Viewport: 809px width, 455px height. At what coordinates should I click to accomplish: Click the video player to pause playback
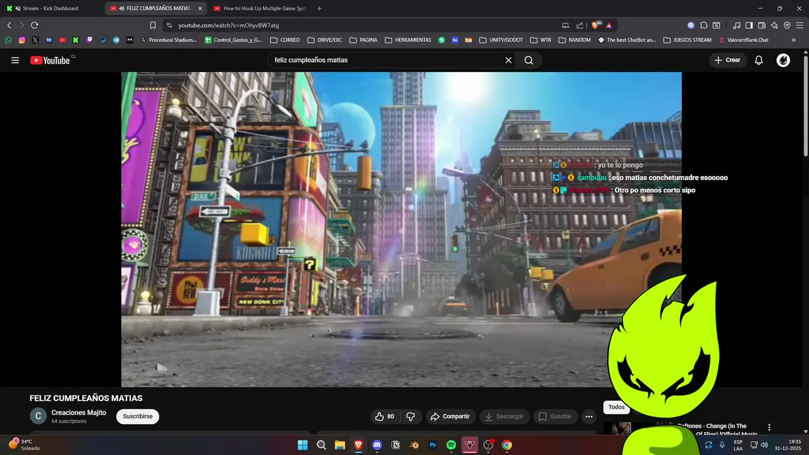click(401, 229)
